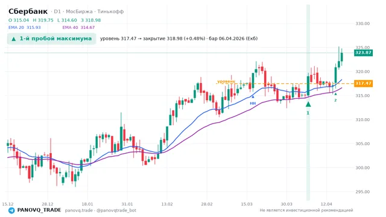Click the 30.03 date axis label
The image size is (386, 217).
point(286,204)
